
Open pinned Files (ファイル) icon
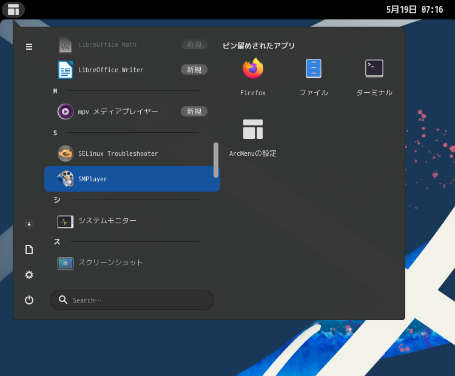[314, 69]
